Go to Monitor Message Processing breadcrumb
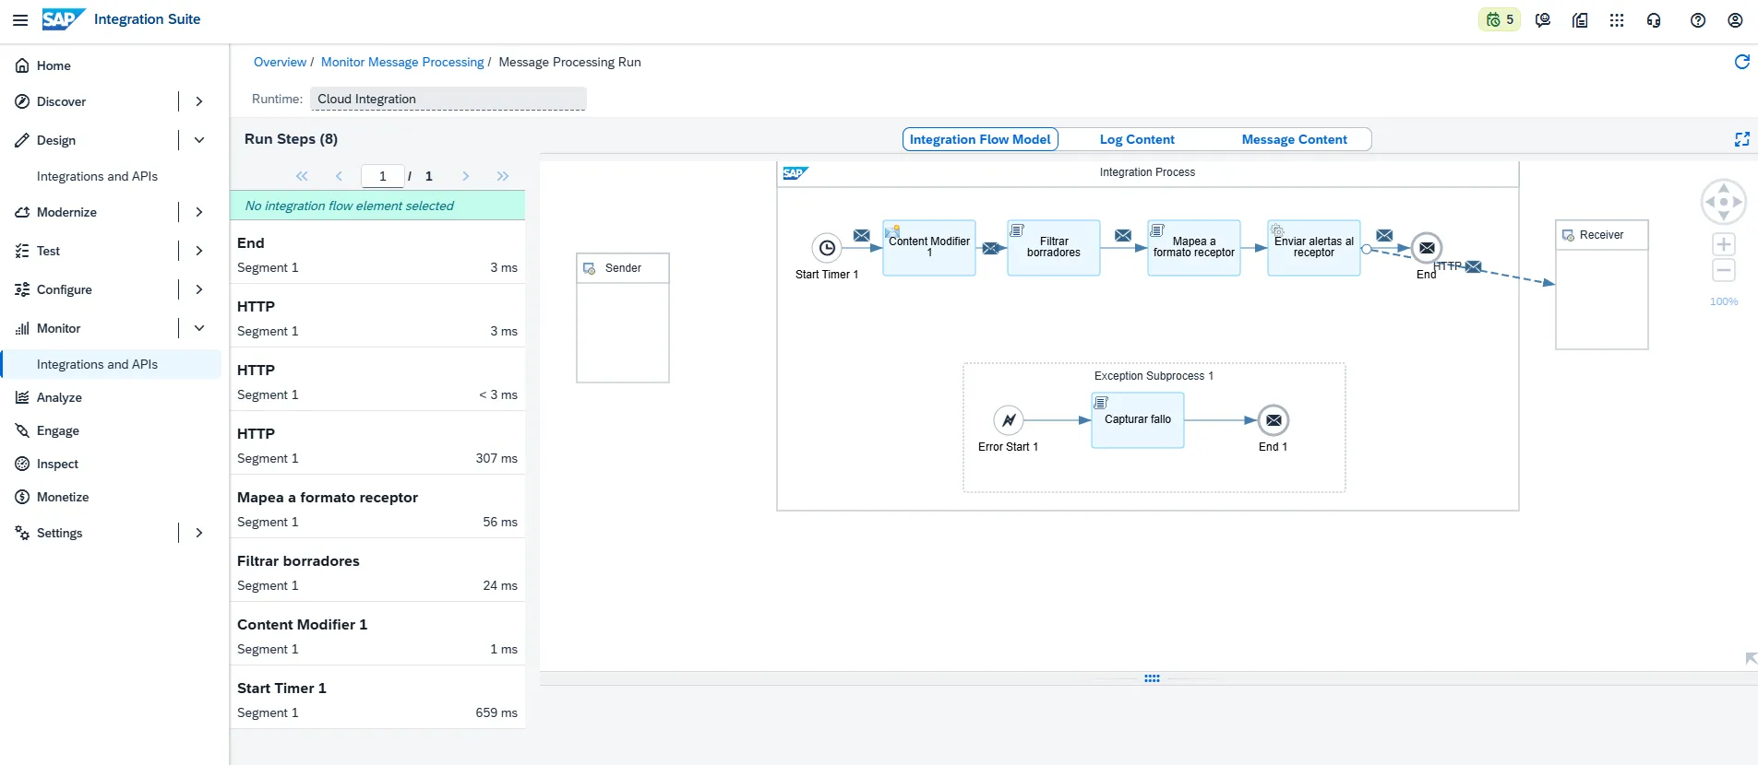This screenshot has width=1758, height=765. point(402,62)
